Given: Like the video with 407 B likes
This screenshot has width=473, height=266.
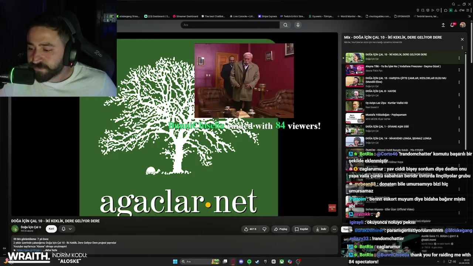Looking at the screenshot, I should [x=250, y=229].
